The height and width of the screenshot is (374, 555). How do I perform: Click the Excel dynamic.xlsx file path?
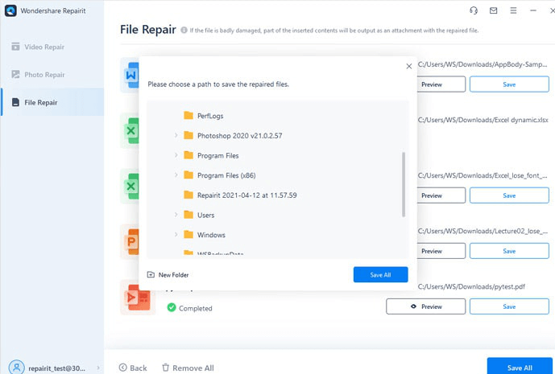coord(483,120)
